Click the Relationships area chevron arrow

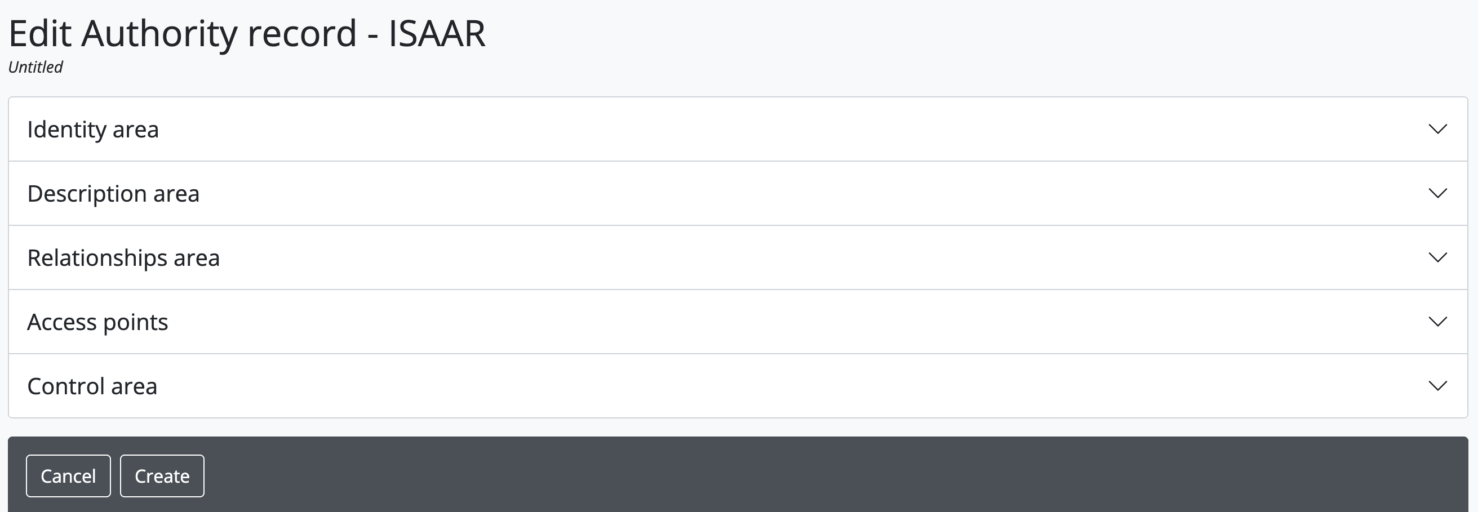click(x=1437, y=257)
